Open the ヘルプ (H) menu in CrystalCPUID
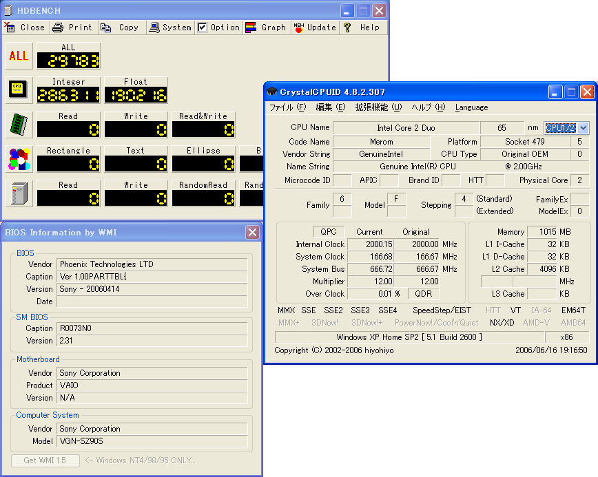 [x=429, y=107]
